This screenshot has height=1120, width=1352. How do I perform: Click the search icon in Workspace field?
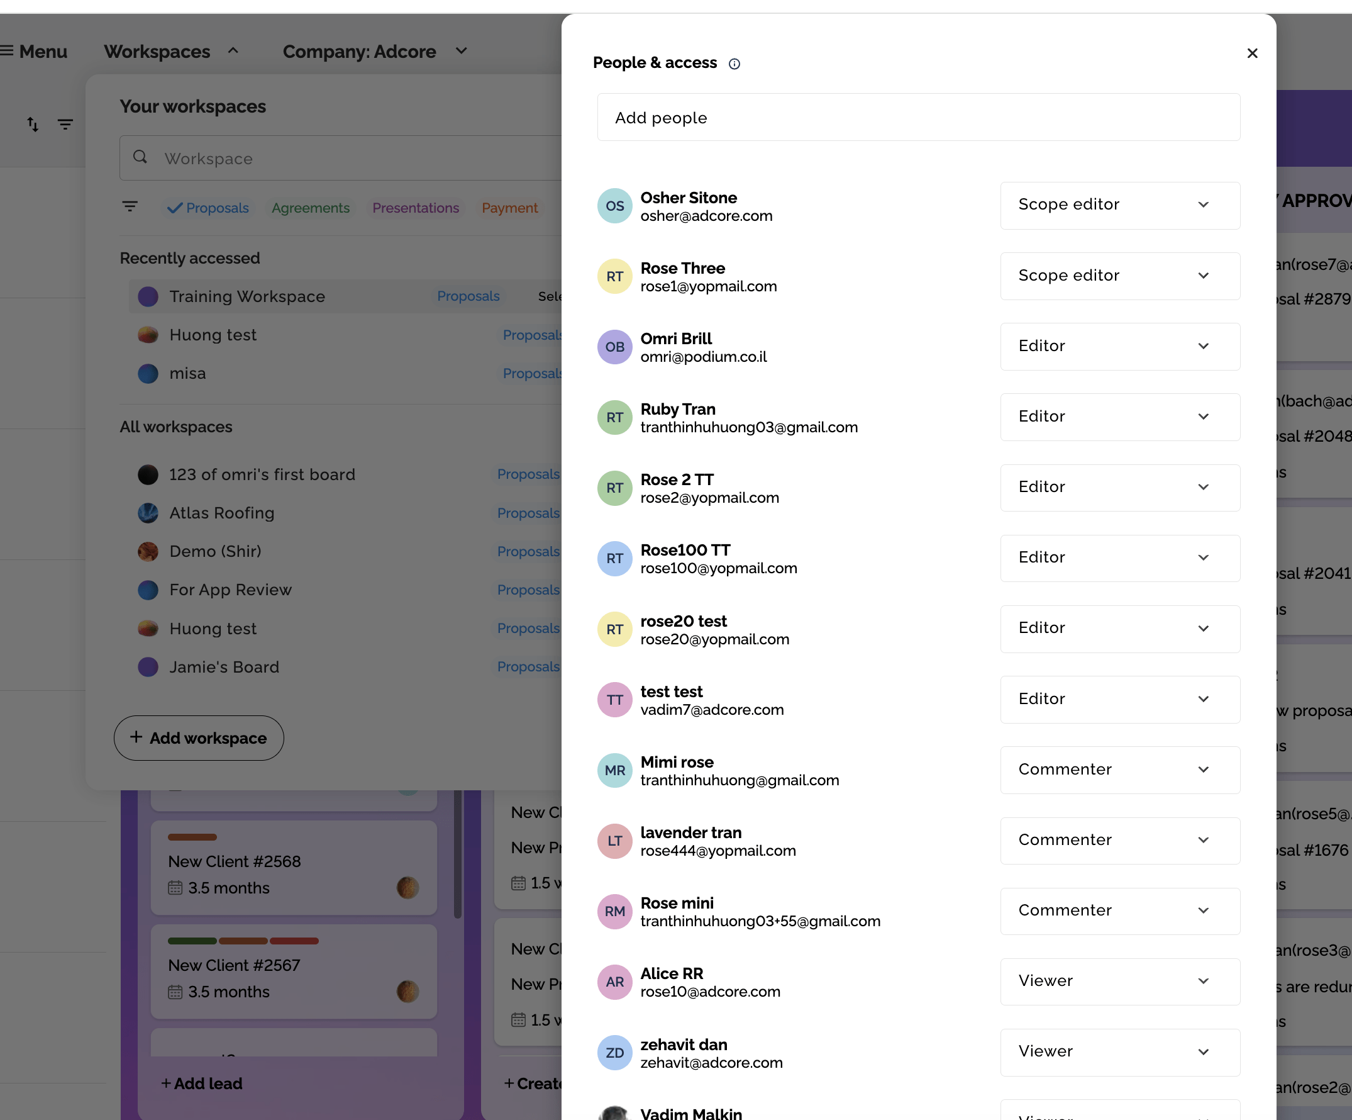(140, 157)
